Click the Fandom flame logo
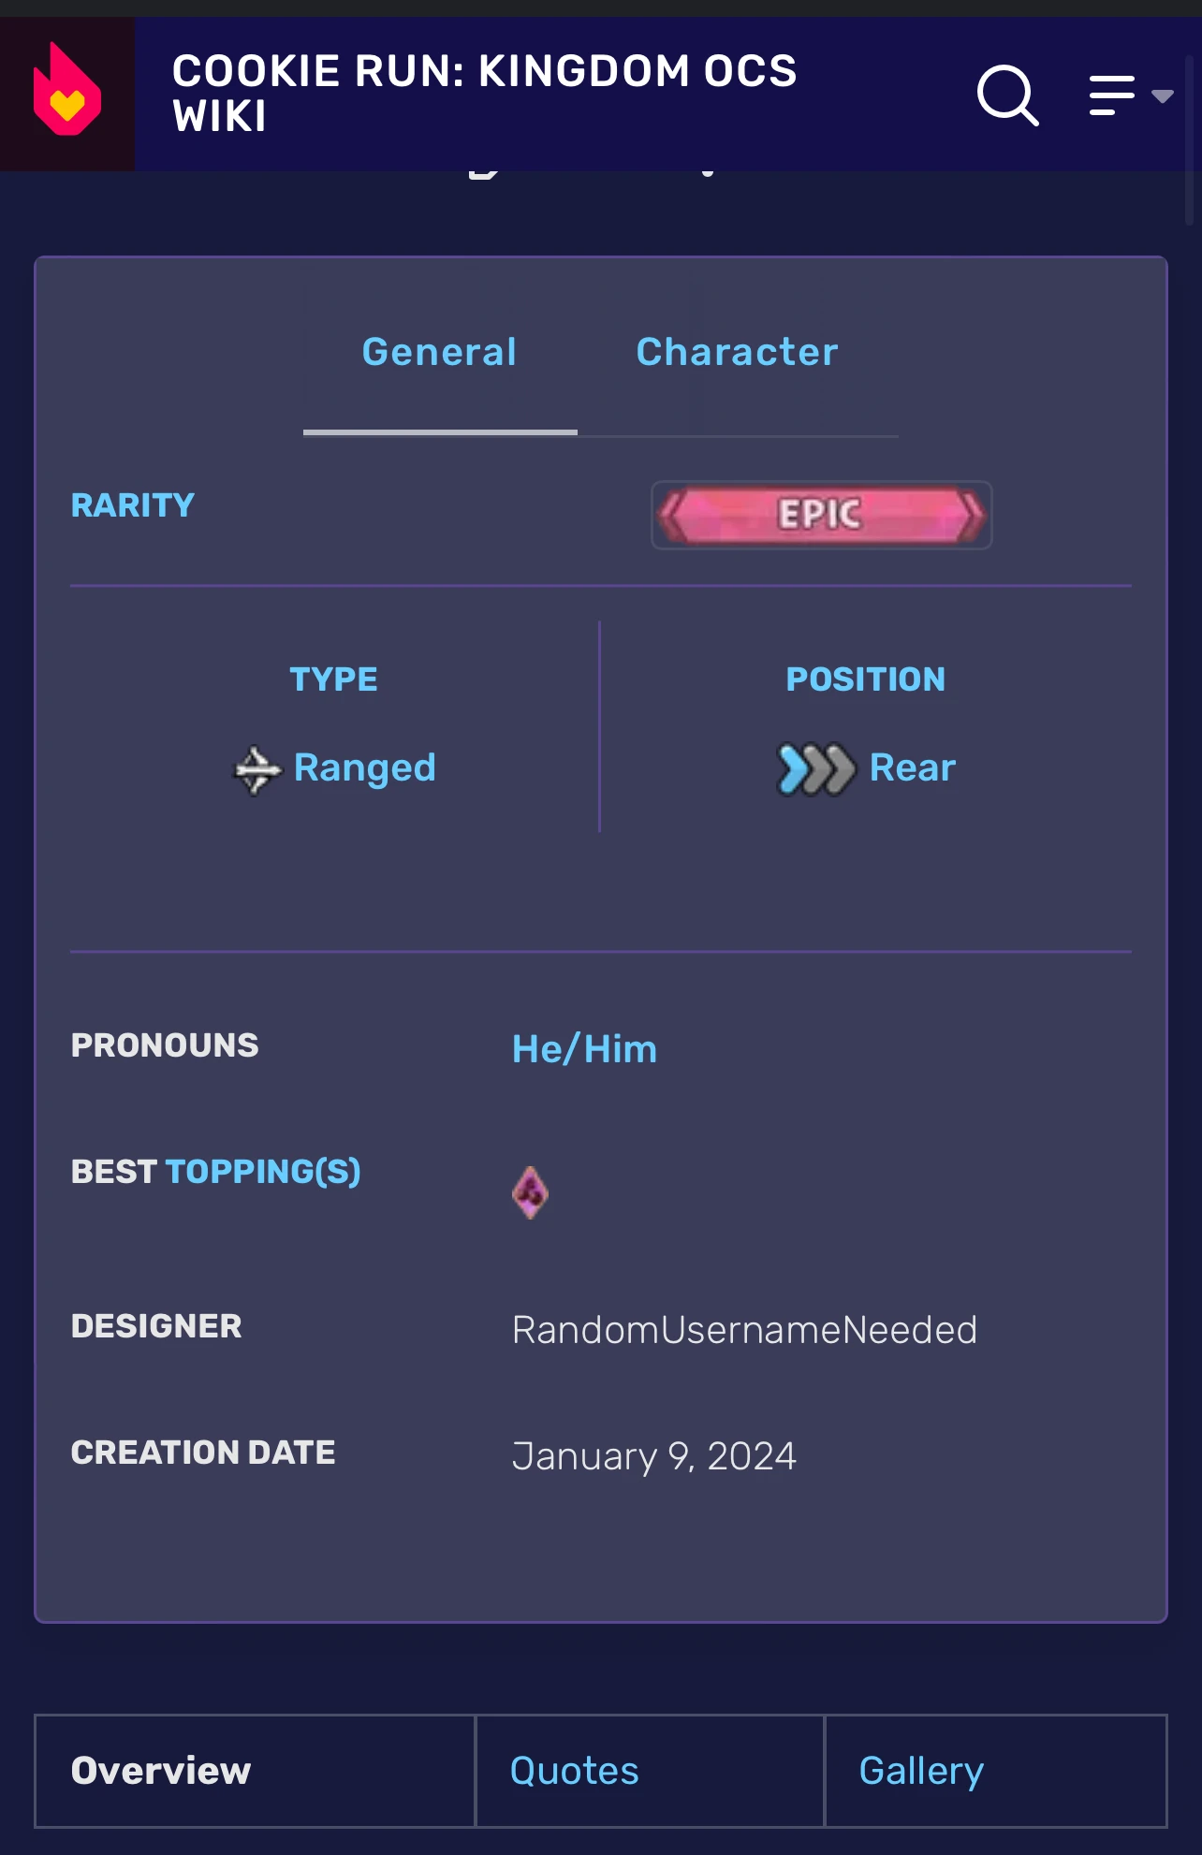 [x=69, y=92]
